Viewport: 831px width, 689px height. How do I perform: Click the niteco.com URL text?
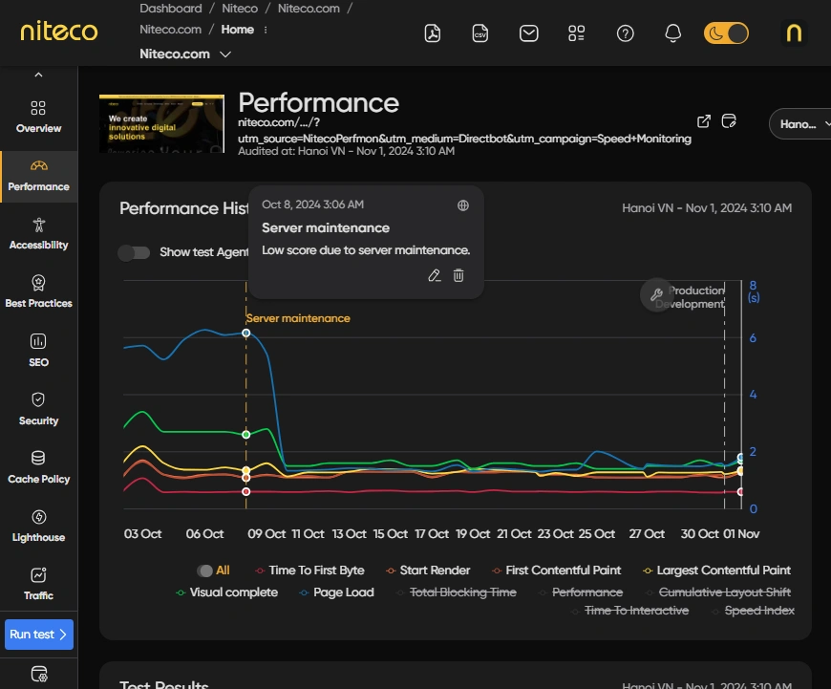tap(464, 131)
